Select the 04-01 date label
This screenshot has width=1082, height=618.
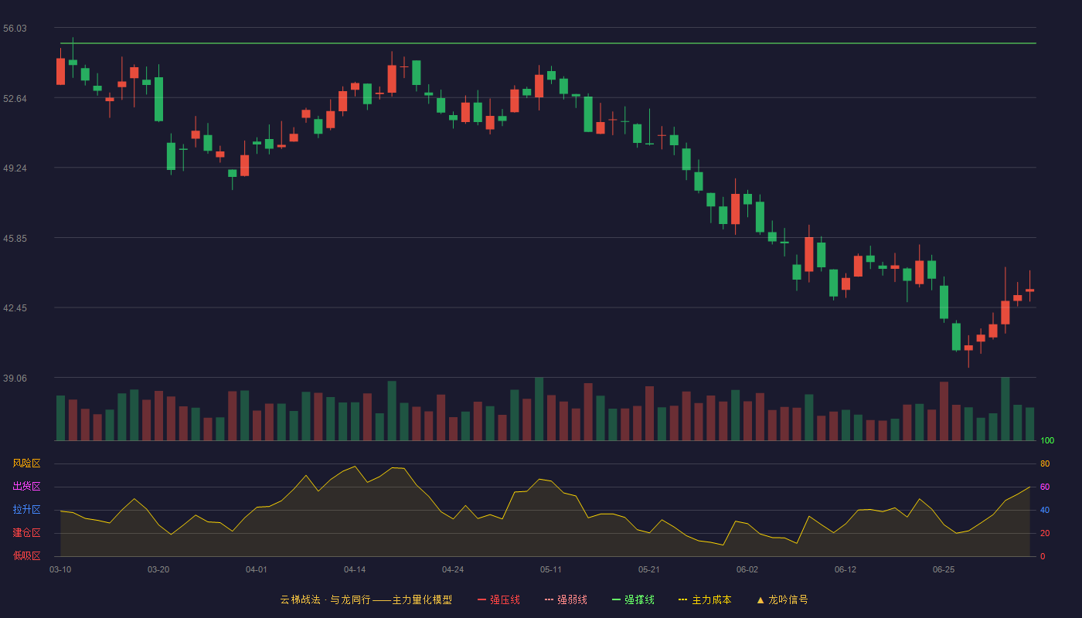click(257, 569)
